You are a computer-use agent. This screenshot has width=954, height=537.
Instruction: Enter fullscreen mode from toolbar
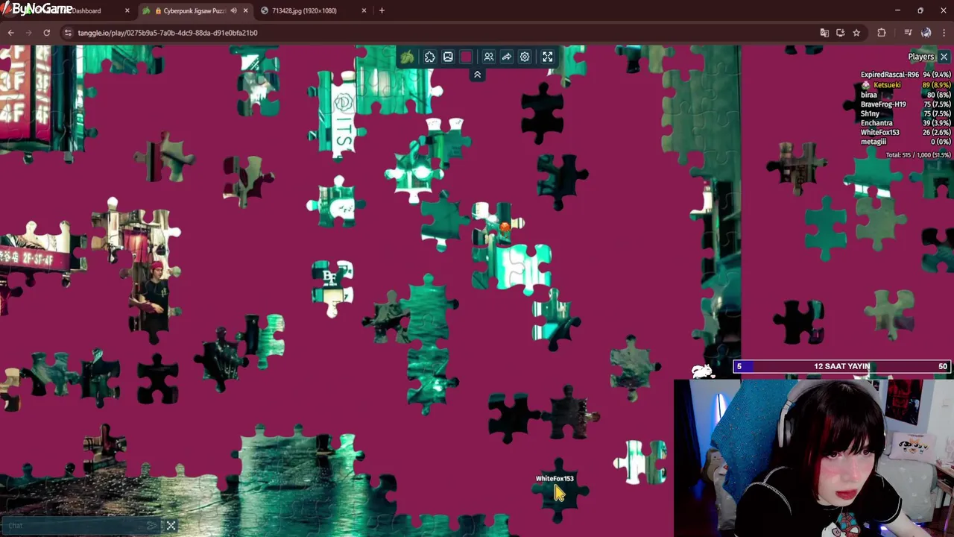[547, 57]
